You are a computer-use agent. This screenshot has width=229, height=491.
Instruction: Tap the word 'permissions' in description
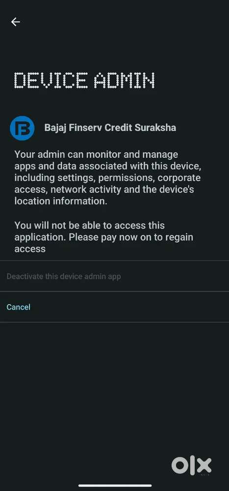pyautogui.click(x=126, y=178)
